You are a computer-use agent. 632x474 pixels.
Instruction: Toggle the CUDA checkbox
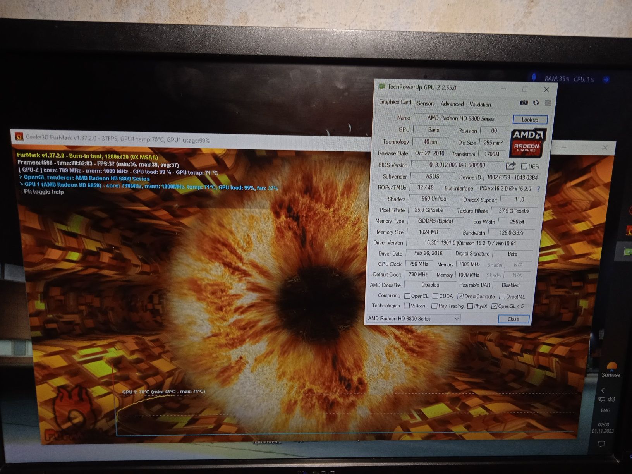(435, 296)
